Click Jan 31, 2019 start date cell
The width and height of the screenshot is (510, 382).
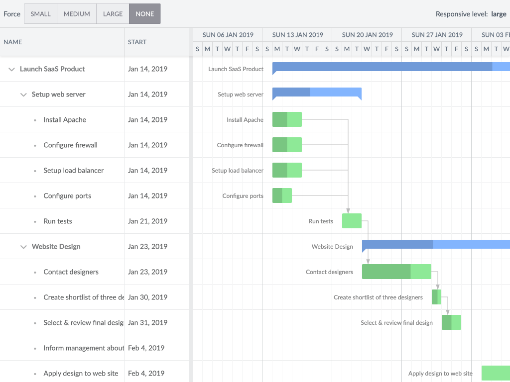157,322
